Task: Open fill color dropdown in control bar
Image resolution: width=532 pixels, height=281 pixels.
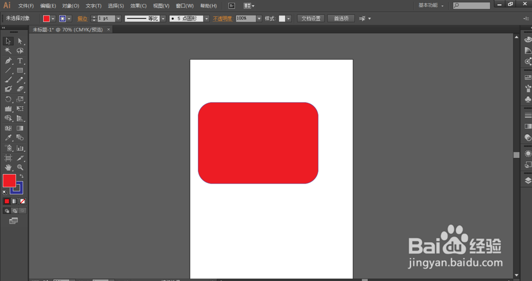Action: click(53, 19)
